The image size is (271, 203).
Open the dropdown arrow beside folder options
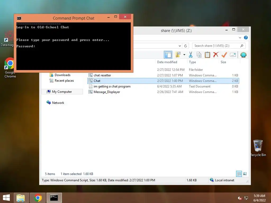184,55
